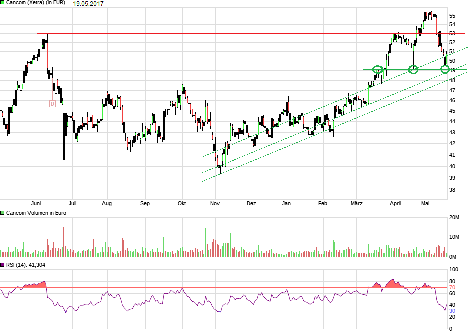Click the price axis value 49
This screenshot has width=468, height=336.
[452, 70]
